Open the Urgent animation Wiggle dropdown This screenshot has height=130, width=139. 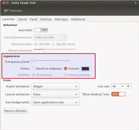55,86
